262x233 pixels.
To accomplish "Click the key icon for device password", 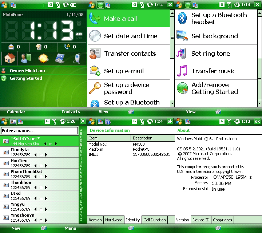I will [95, 88].
